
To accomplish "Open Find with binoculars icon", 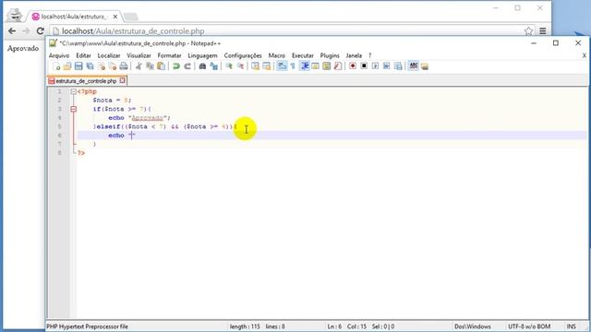I will (202, 66).
